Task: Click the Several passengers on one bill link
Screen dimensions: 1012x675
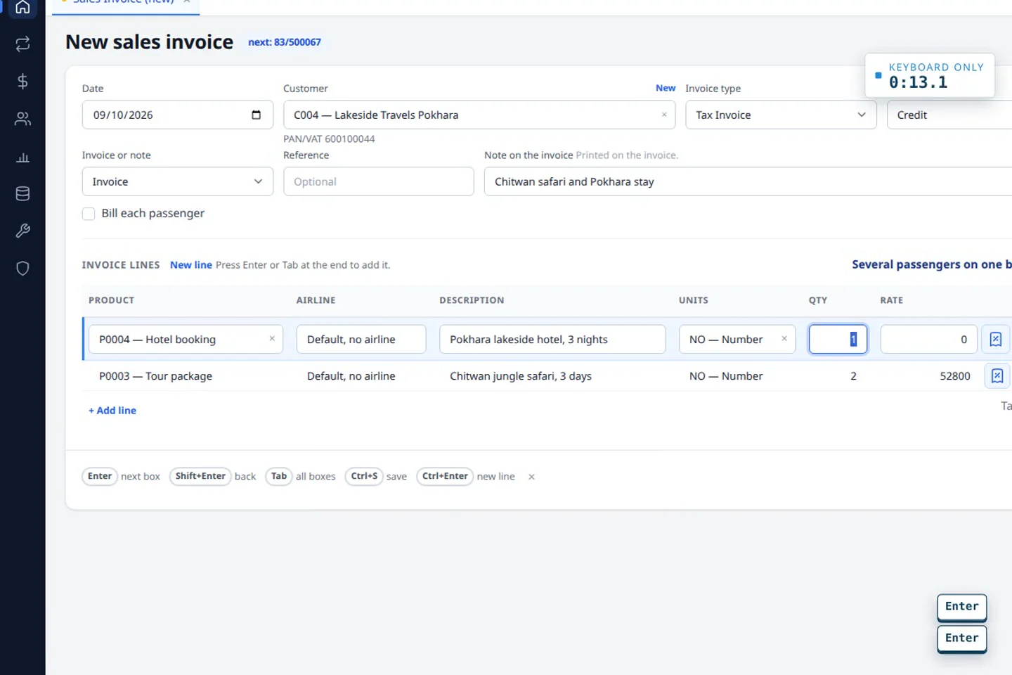Action: tap(931, 264)
